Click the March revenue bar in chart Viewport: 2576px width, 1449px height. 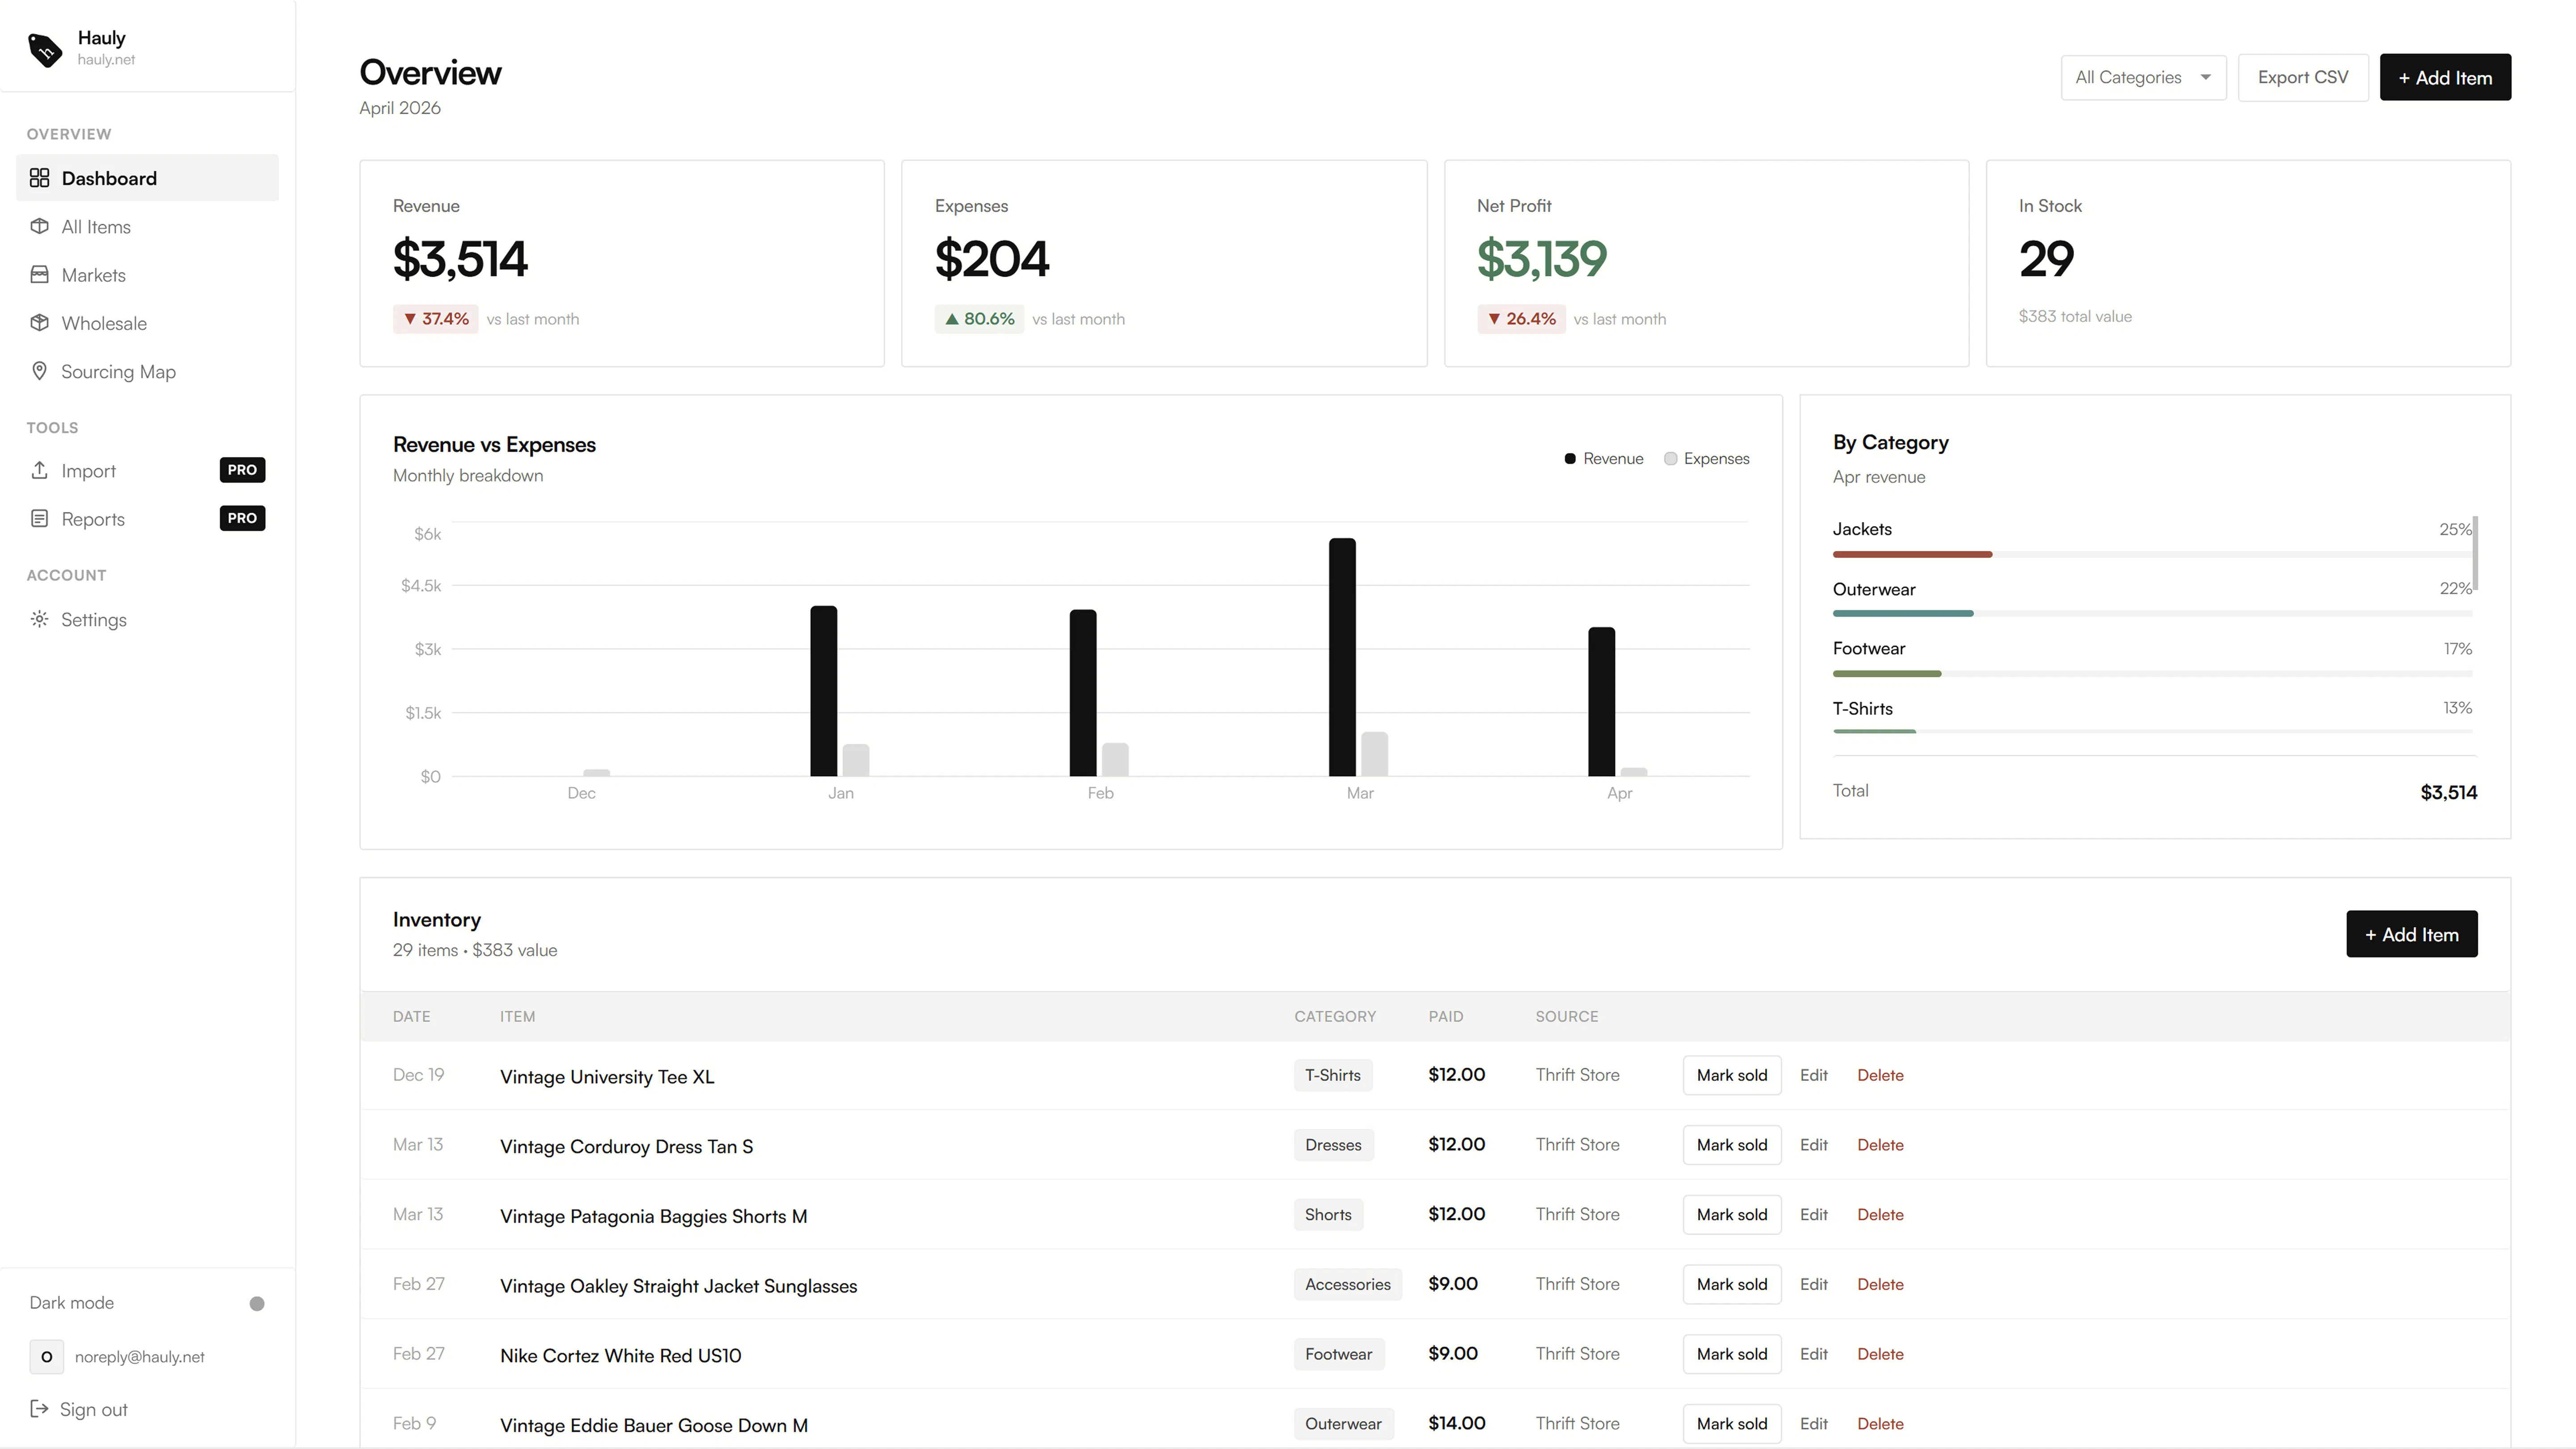pyautogui.click(x=1342, y=657)
